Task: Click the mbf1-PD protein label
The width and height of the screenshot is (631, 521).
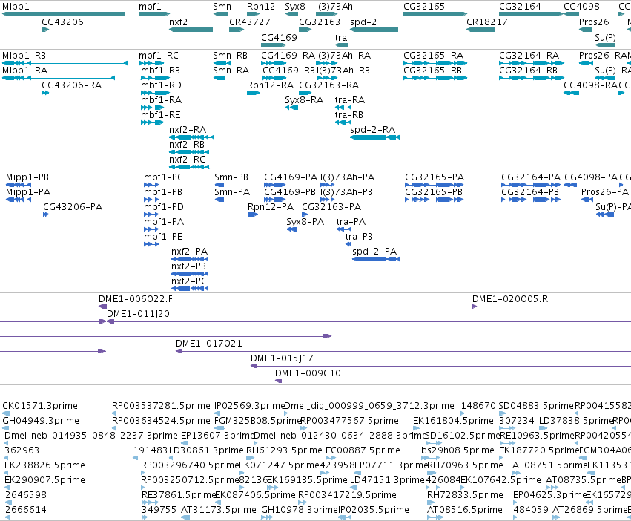Action: click(164, 207)
